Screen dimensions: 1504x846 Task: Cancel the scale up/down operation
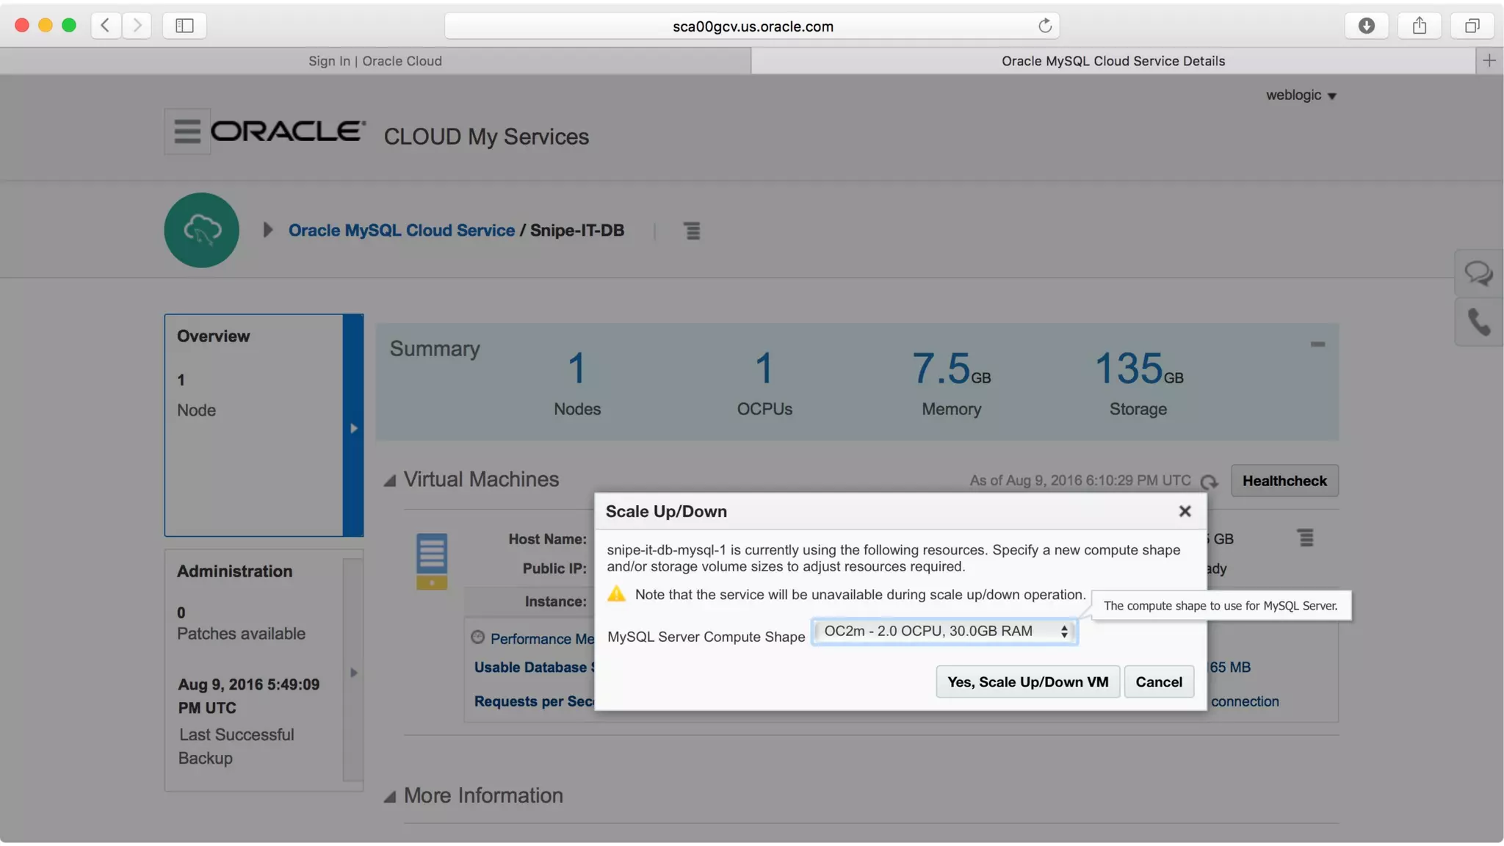[x=1158, y=682]
